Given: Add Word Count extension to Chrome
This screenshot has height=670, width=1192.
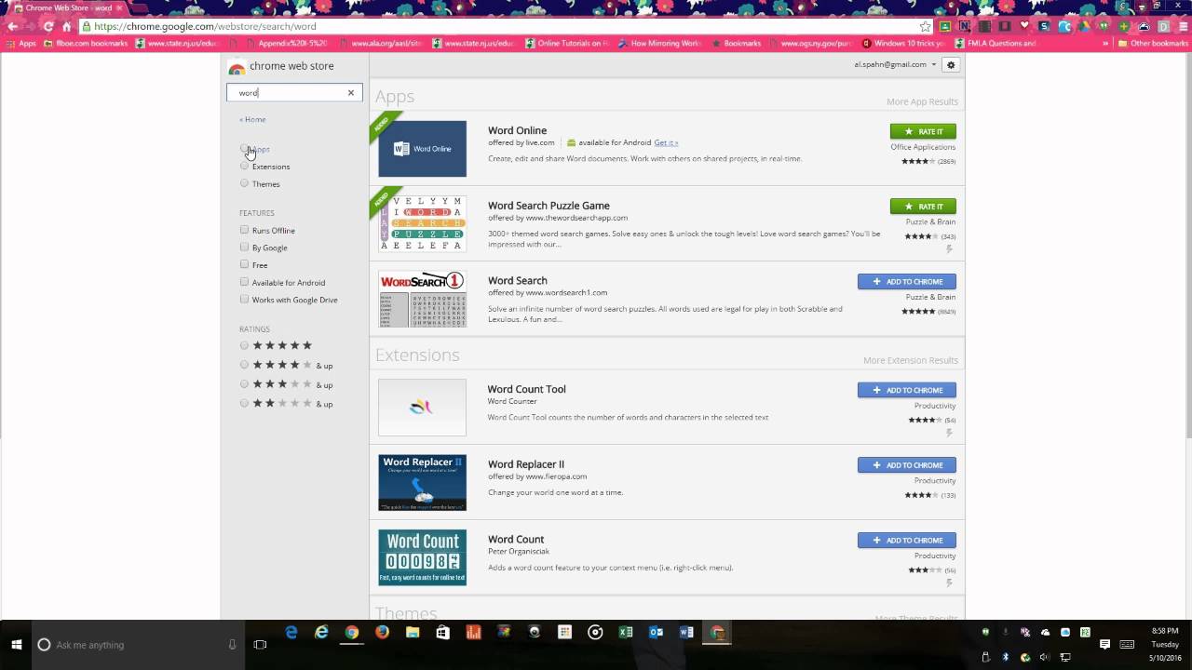Looking at the screenshot, I should 907,540.
